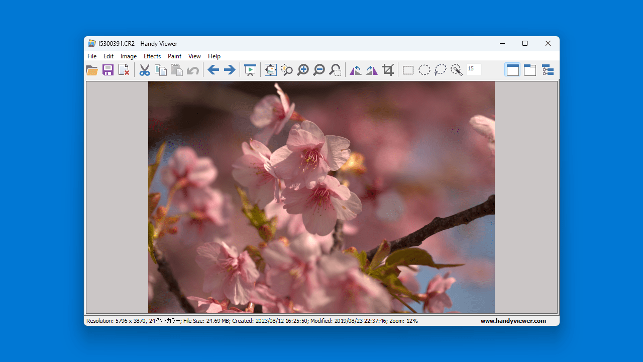The image size is (643, 362).
Task: Switch to the single image view layout
Action: pos(513,70)
